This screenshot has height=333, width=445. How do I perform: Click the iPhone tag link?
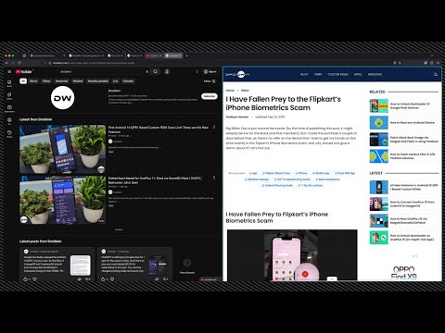(301, 173)
